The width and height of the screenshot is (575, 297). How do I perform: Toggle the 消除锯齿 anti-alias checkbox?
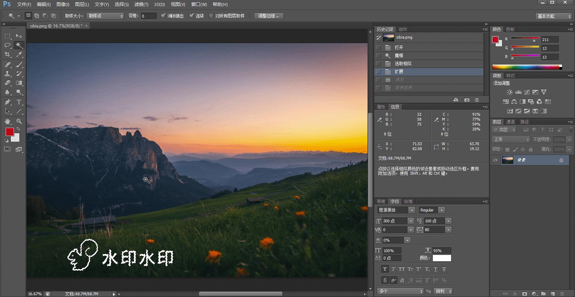tap(163, 16)
